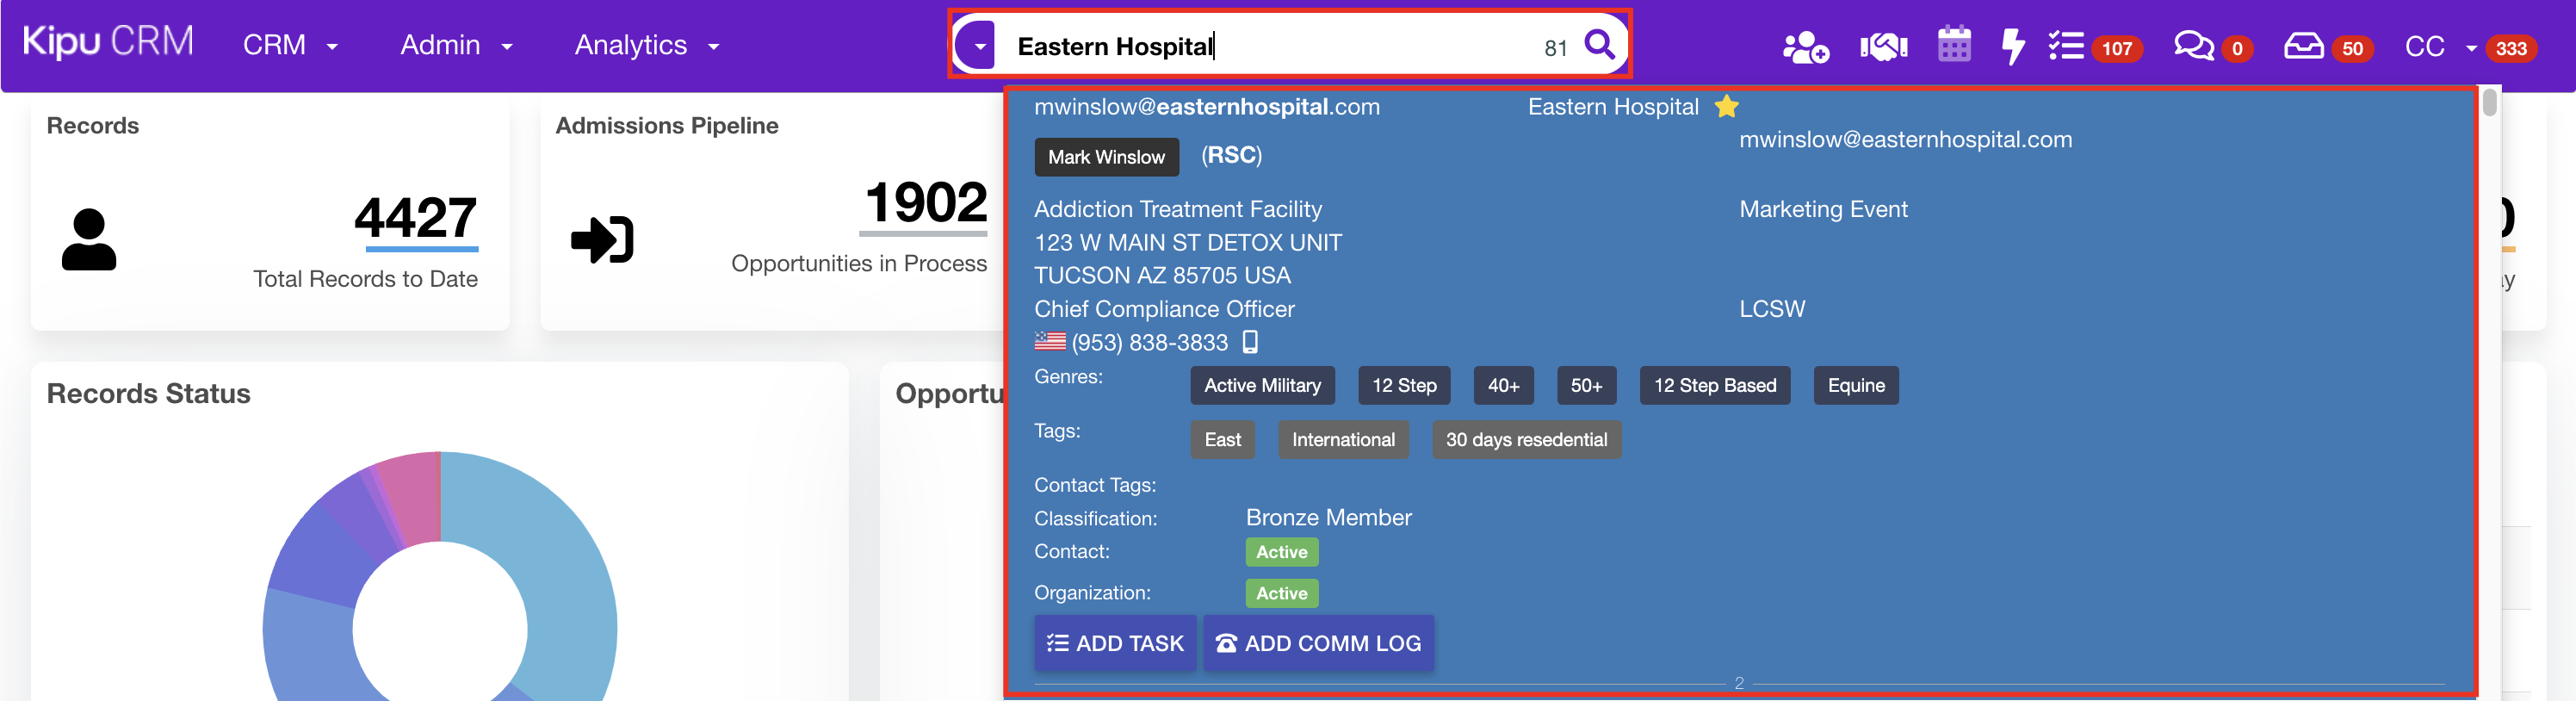Image resolution: width=2576 pixels, height=701 pixels.
Task: Expand the search filter dropdown arrow
Action: (979, 46)
